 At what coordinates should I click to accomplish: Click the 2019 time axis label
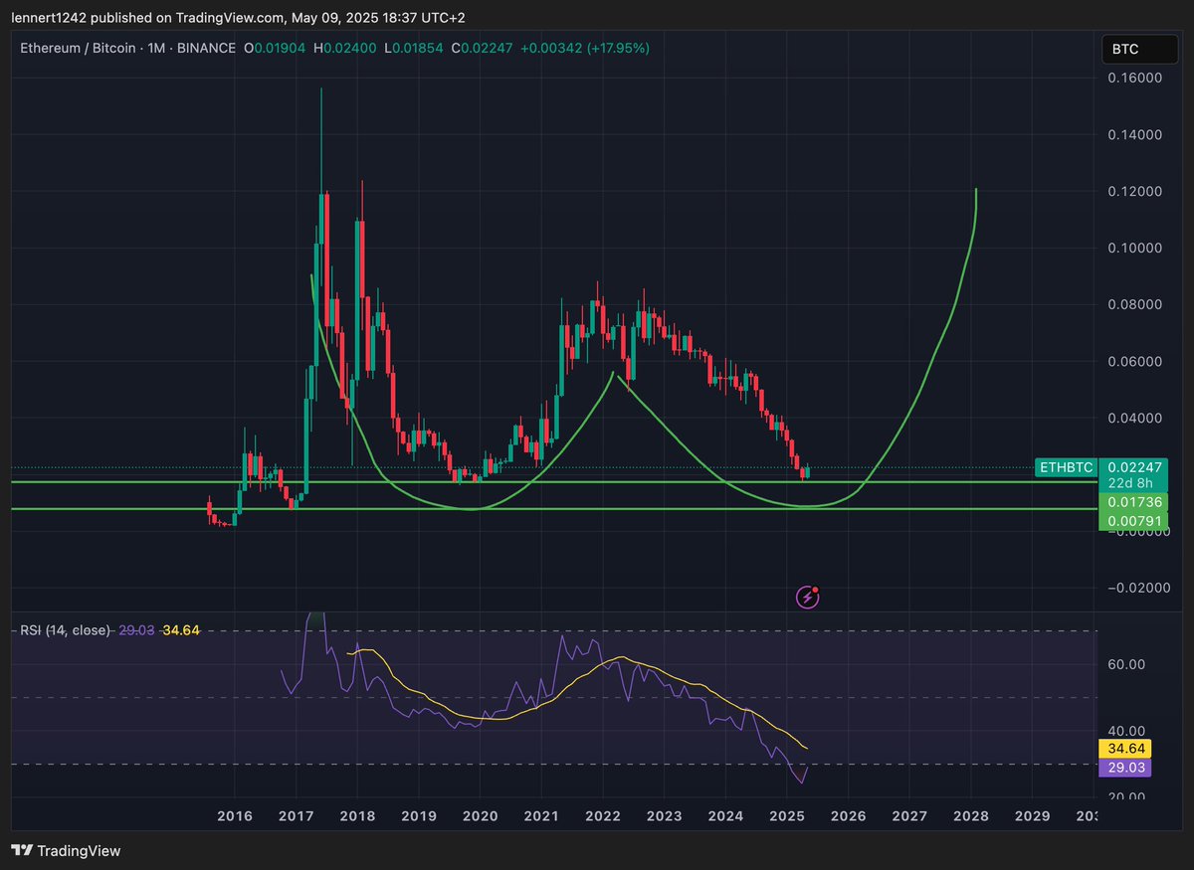pyautogui.click(x=419, y=815)
